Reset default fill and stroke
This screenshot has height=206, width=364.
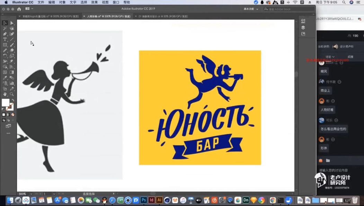click(3, 109)
